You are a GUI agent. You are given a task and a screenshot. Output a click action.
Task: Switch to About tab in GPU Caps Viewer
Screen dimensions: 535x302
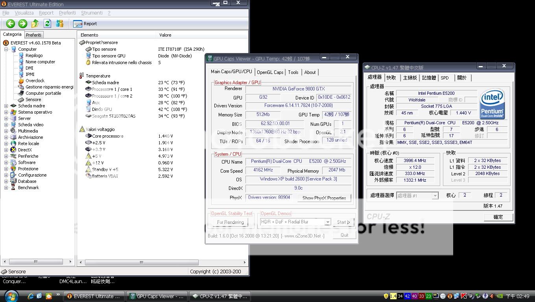tap(310, 72)
